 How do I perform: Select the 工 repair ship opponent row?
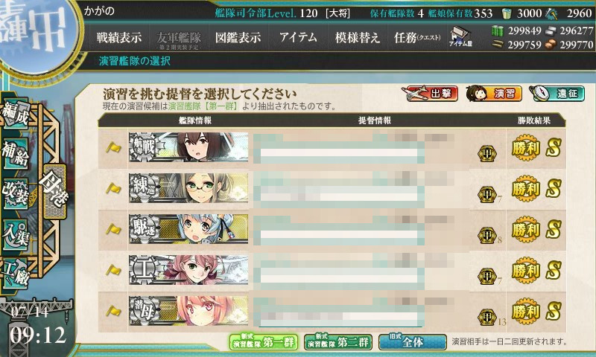[x=332, y=271]
